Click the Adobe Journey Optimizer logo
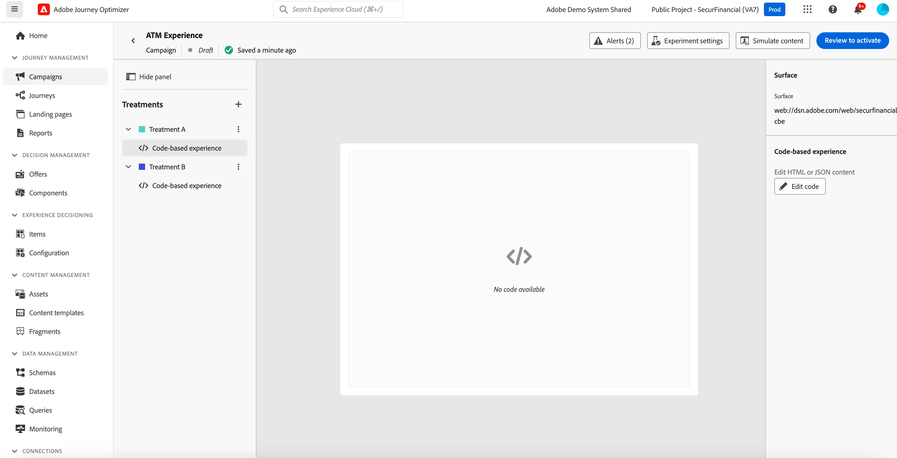Image resolution: width=897 pixels, height=458 pixels. click(x=44, y=9)
